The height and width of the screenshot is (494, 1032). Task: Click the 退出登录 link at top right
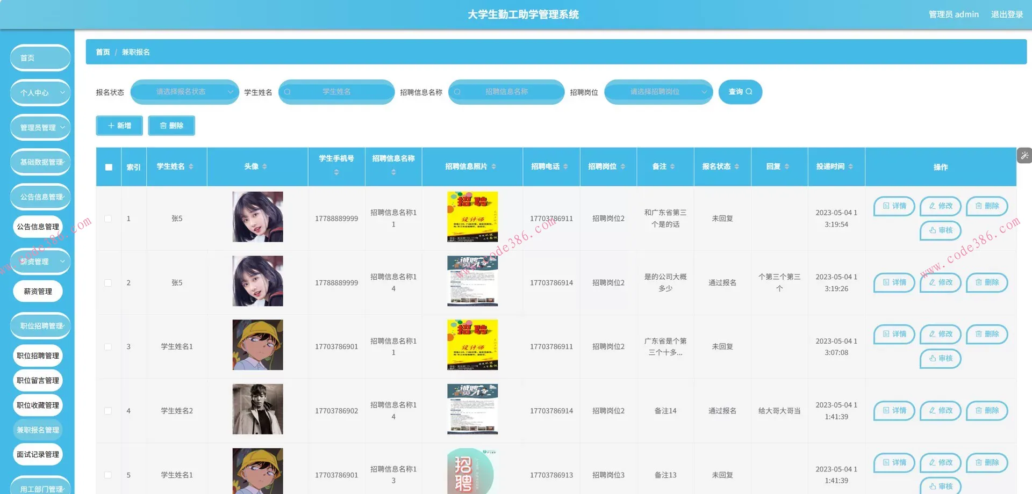tap(1007, 14)
